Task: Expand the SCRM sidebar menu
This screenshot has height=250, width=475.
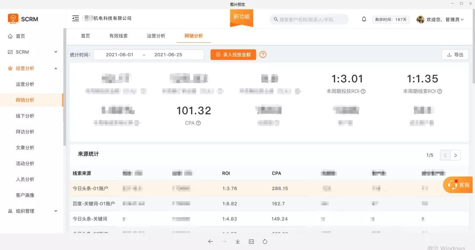Action: pos(56,52)
